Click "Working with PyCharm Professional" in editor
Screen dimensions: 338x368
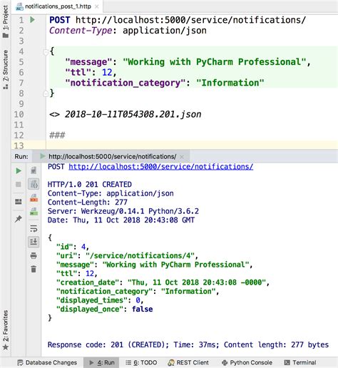click(215, 62)
